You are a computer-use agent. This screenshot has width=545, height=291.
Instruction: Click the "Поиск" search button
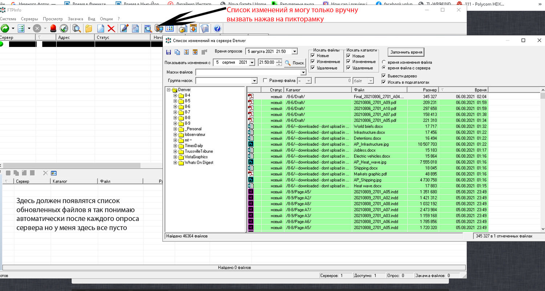(295, 63)
